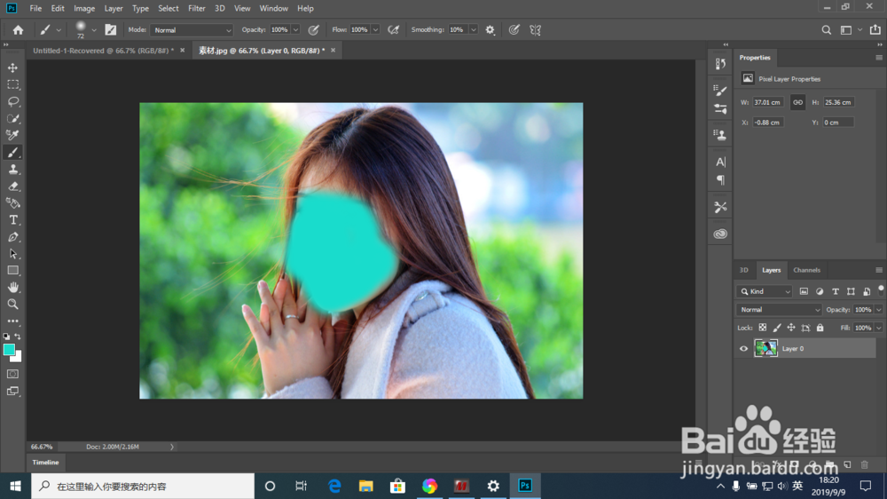
Task: Toggle pressure for opacity
Action: 313,30
